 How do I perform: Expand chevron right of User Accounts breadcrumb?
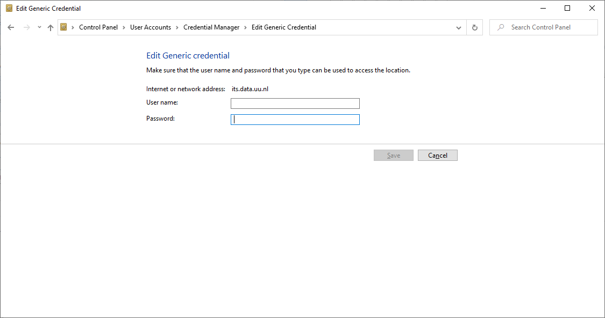[x=177, y=27]
